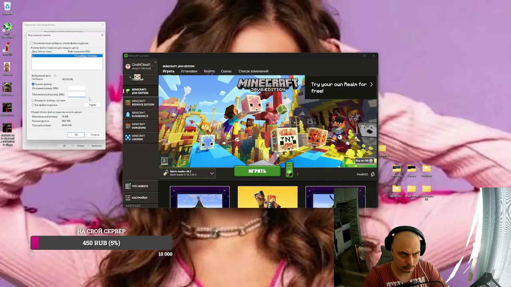Click Задать in the Virtual Memory dialog
Image resolution: width=511 pixels, height=287 pixels.
(92, 105)
